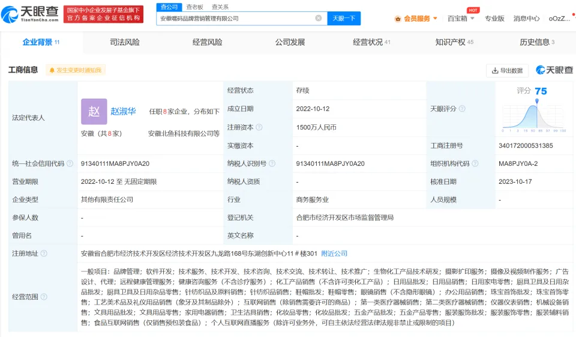The height and width of the screenshot is (337, 576).
Task: Click the 赵 avatar of the legal representative
Action: [94, 111]
